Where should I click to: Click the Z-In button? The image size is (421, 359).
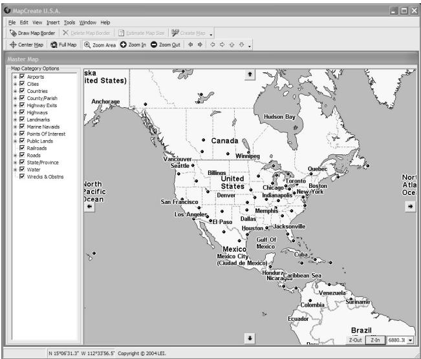click(375, 340)
